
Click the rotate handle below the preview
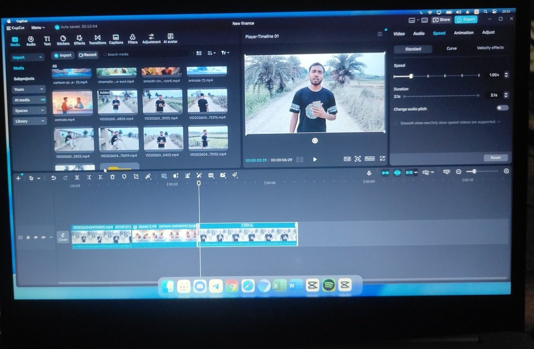[x=315, y=140]
